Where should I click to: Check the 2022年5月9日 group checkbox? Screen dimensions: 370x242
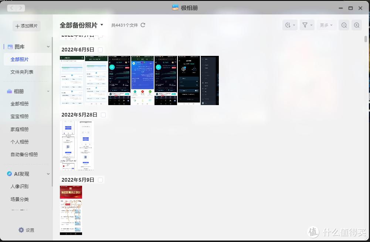[x=101, y=180]
